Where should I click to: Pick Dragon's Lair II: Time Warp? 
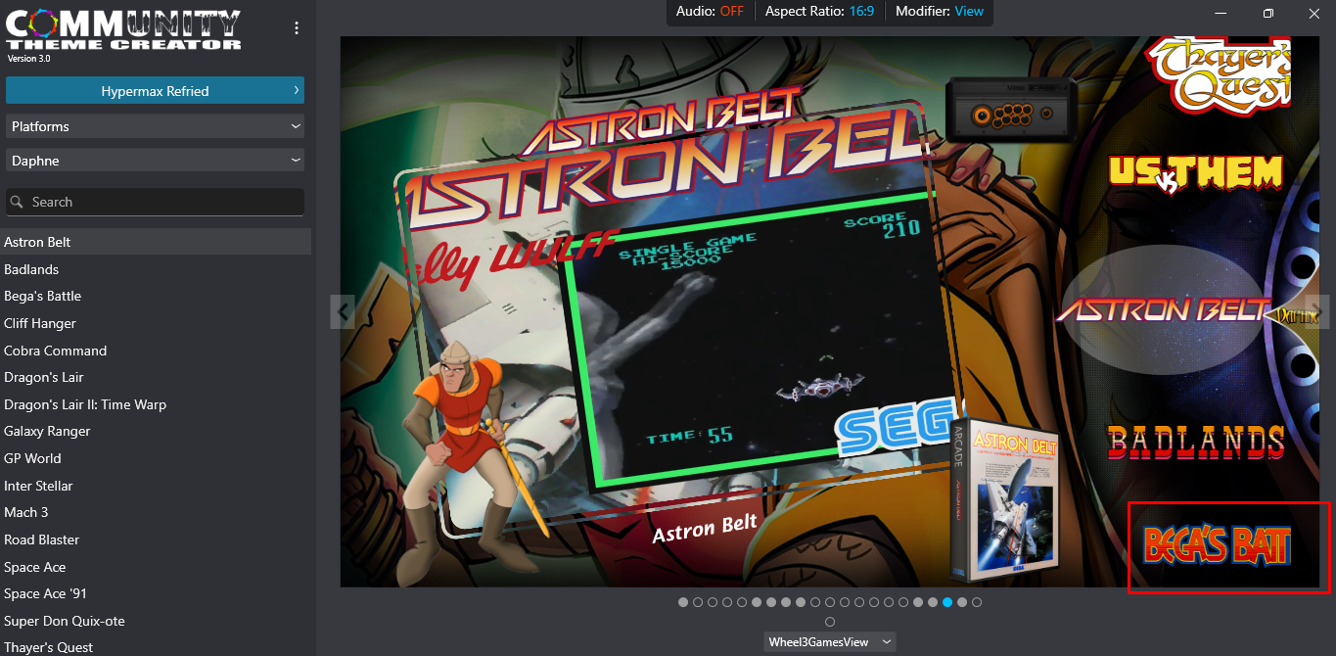click(x=156, y=404)
